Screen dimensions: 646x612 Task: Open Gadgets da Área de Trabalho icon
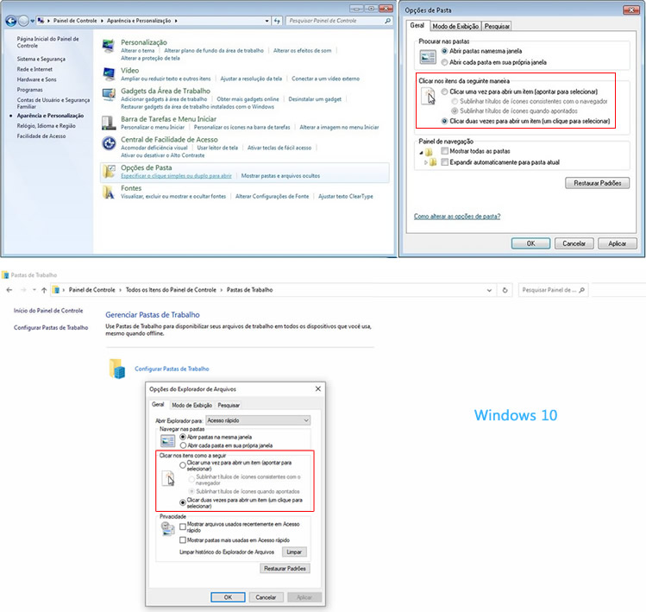pyautogui.click(x=109, y=94)
